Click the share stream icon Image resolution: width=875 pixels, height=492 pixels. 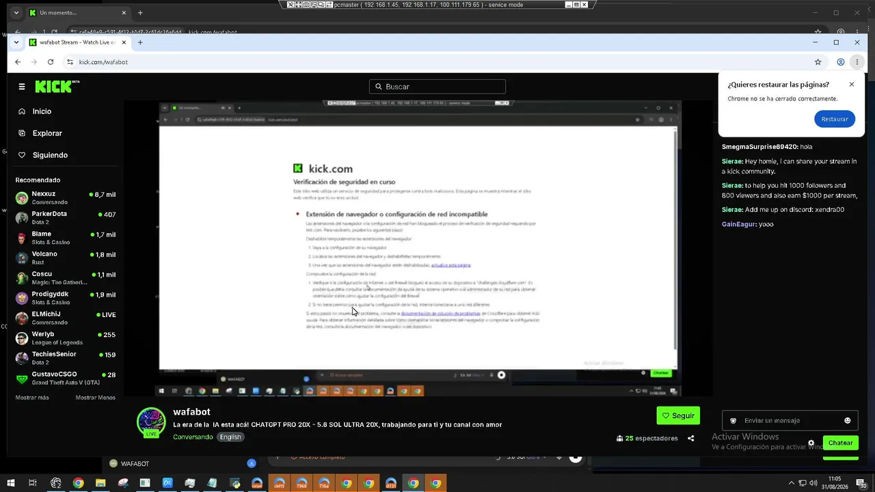coord(690,438)
